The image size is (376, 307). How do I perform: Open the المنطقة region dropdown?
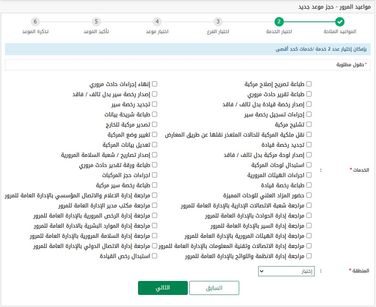click(286, 271)
